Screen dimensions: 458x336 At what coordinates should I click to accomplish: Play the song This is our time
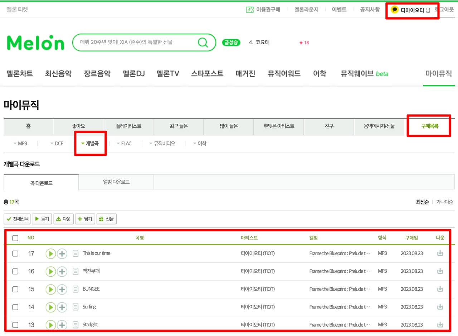coord(50,253)
